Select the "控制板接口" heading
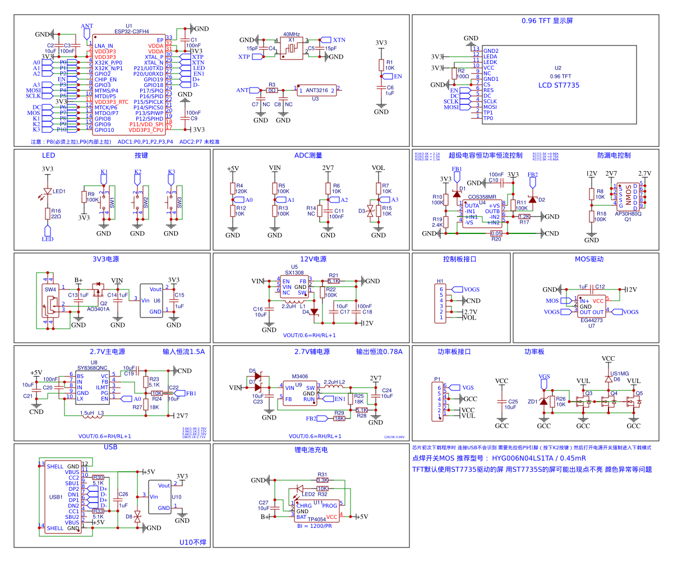The height and width of the screenshot is (562, 673). pos(459,259)
